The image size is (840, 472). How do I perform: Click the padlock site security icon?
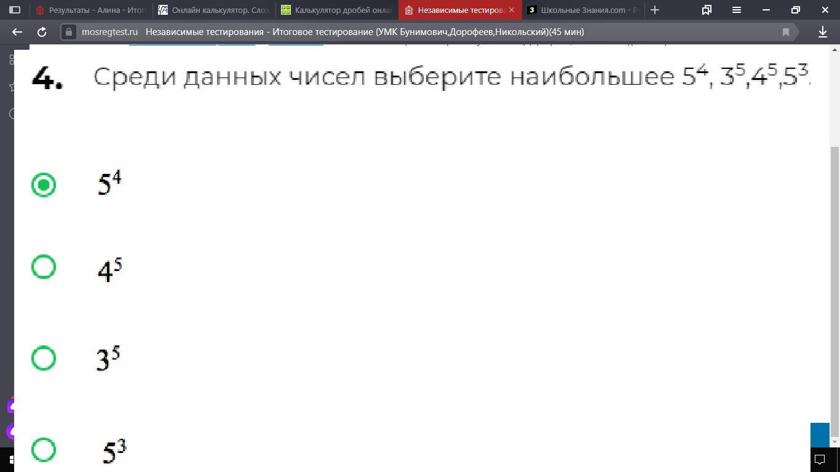pyautogui.click(x=69, y=32)
